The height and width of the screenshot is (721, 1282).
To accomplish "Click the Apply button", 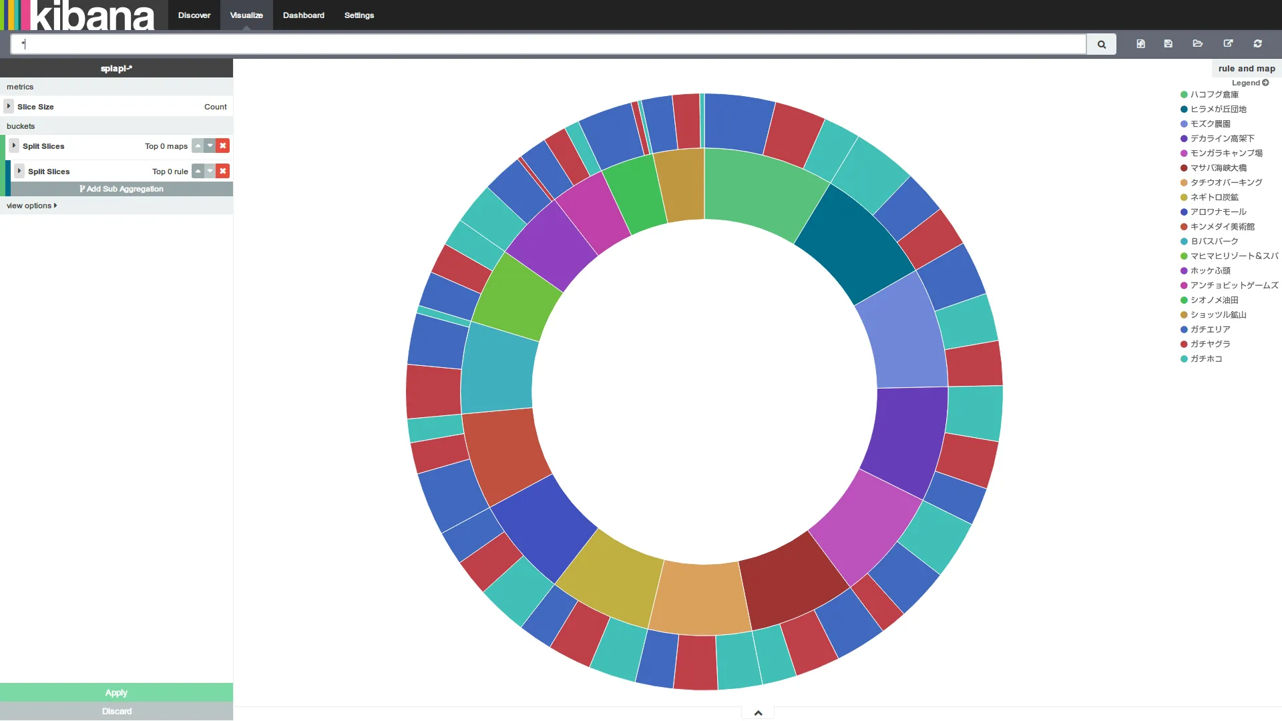I will coord(116,692).
